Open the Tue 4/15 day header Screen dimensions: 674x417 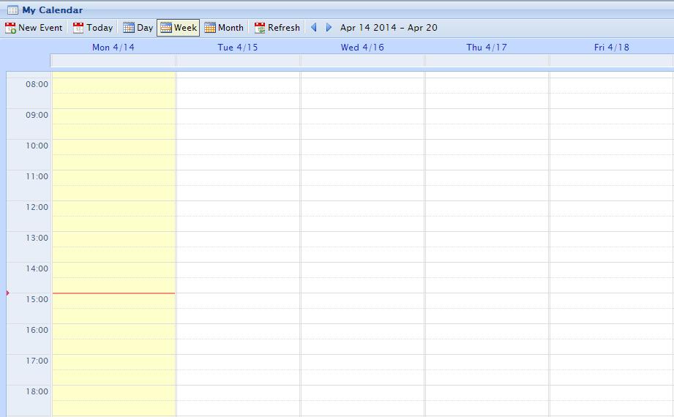238,48
